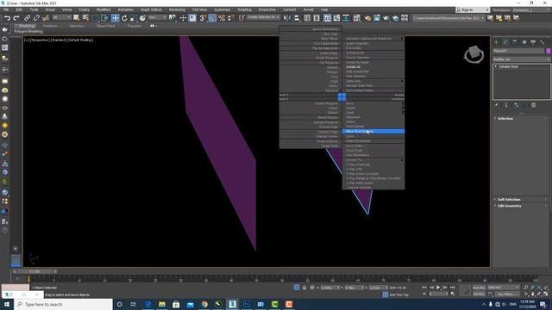Open the Customize menu
552x310 pixels.
pos(223,9)
